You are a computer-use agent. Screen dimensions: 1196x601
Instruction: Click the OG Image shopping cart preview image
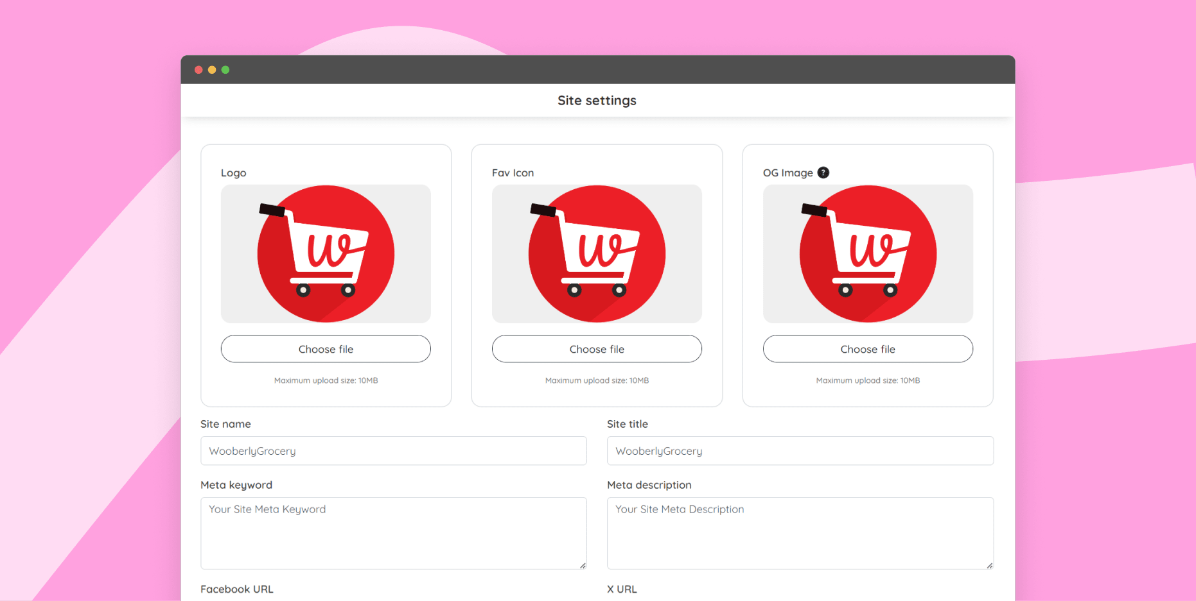(x=868, y=254)
